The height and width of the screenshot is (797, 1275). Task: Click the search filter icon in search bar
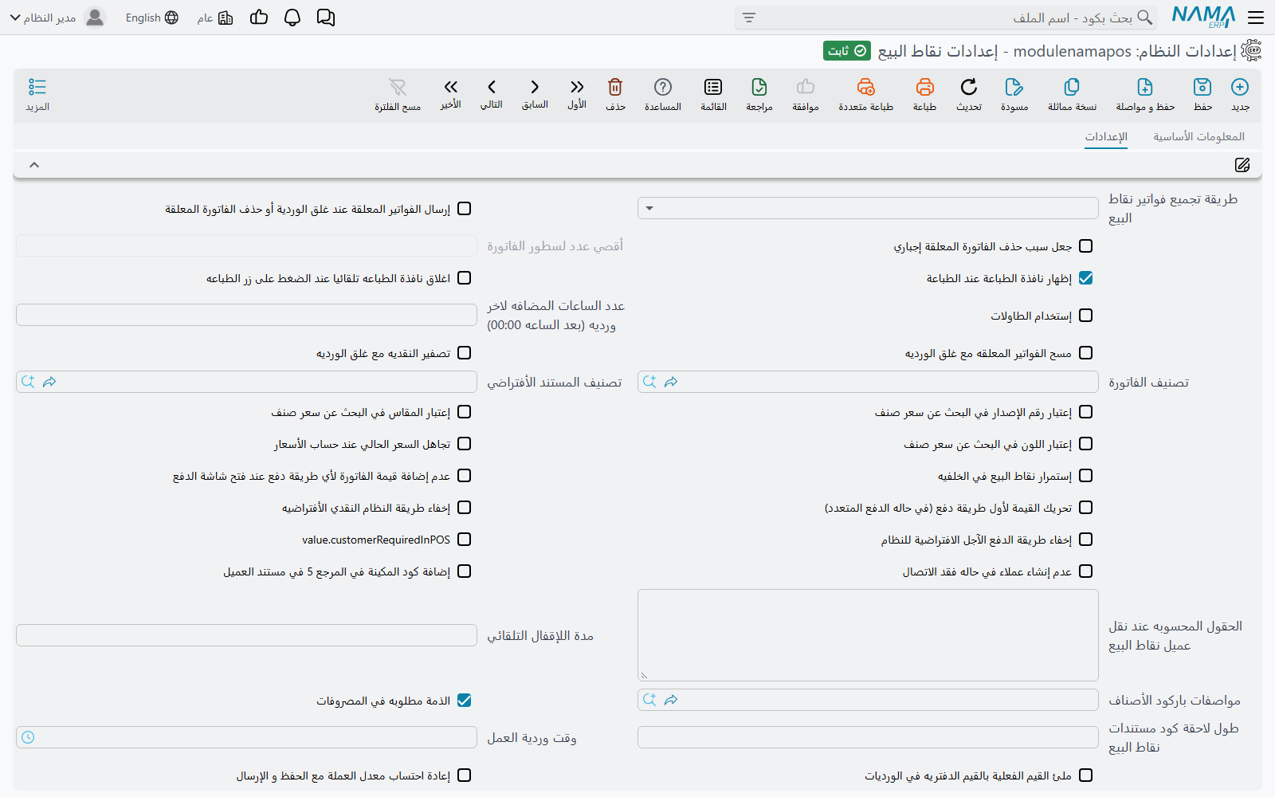749,18
